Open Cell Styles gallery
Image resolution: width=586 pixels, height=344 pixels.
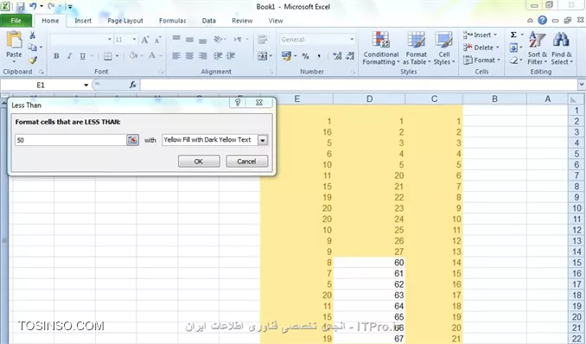444,48
